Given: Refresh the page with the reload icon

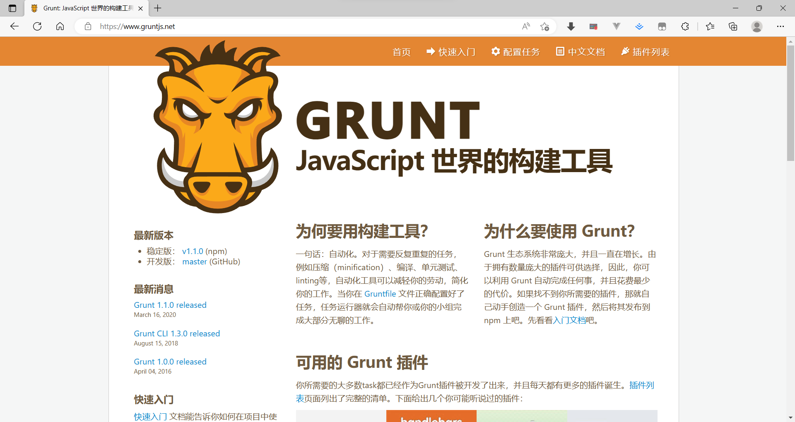Looking at the screenshot, I should pos(37,26).
